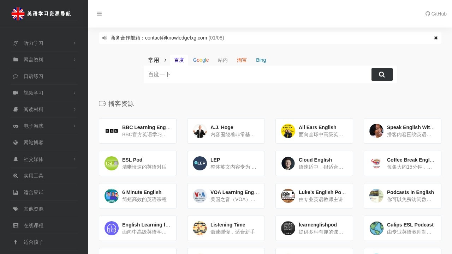
Task: Click the UK flag site logo
Action: click(18, 14)
